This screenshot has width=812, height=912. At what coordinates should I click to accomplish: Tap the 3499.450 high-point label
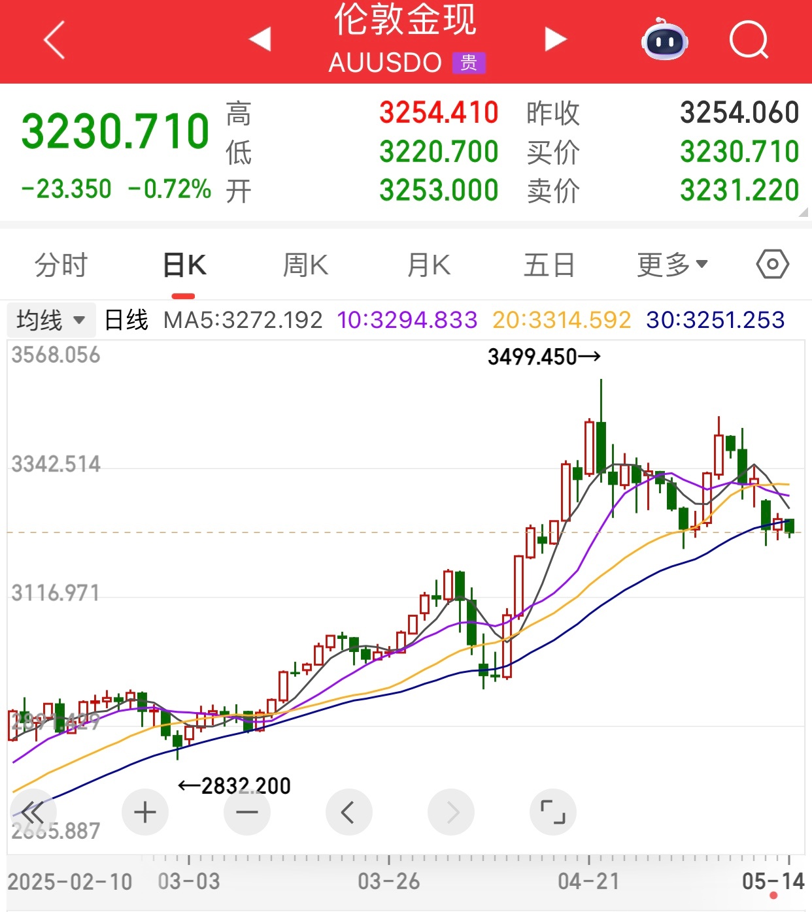tap(544, 357)
